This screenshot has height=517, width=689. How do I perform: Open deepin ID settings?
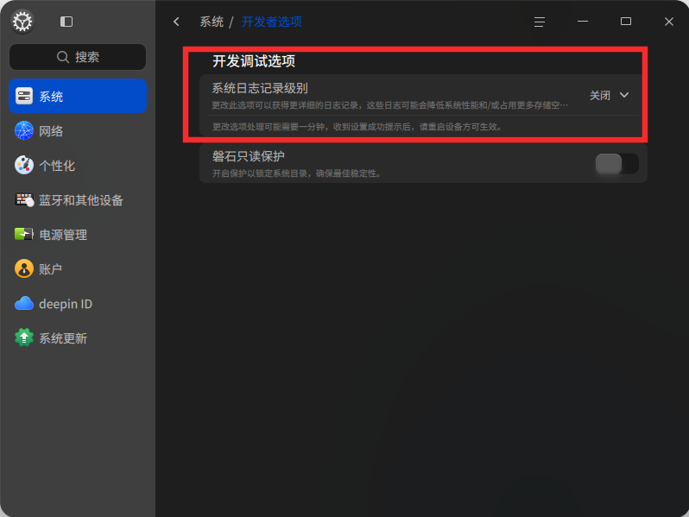pos(78,304)
